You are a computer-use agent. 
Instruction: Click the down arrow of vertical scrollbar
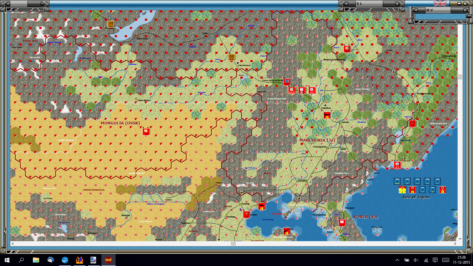tap(460, 239)
